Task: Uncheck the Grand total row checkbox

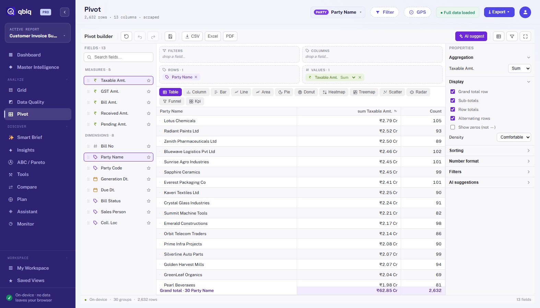Action: click(x=453, y=92)
